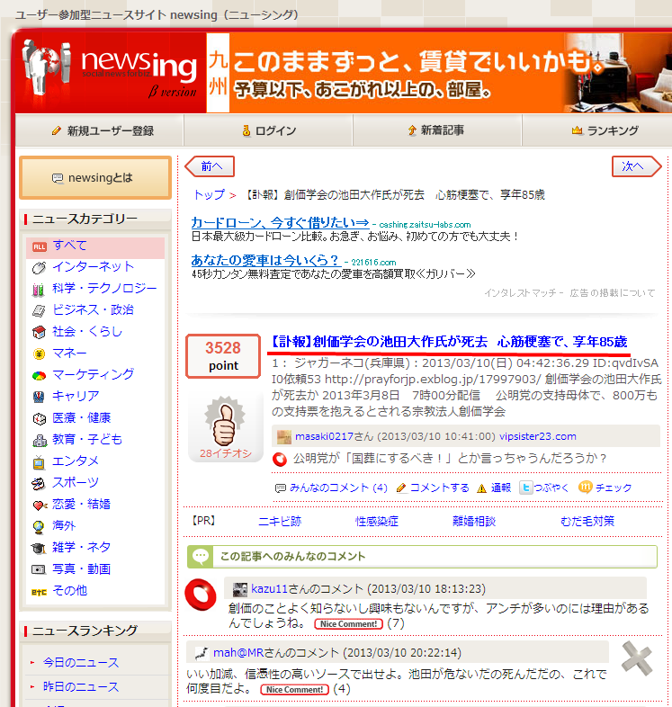The image size is (672, 707).
Task: Open the 訃報 創価学会 article headline
Action: click(450, 342)
